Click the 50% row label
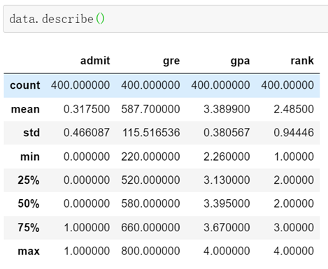This screenshot has height=269, width=328. pos(29,203)
